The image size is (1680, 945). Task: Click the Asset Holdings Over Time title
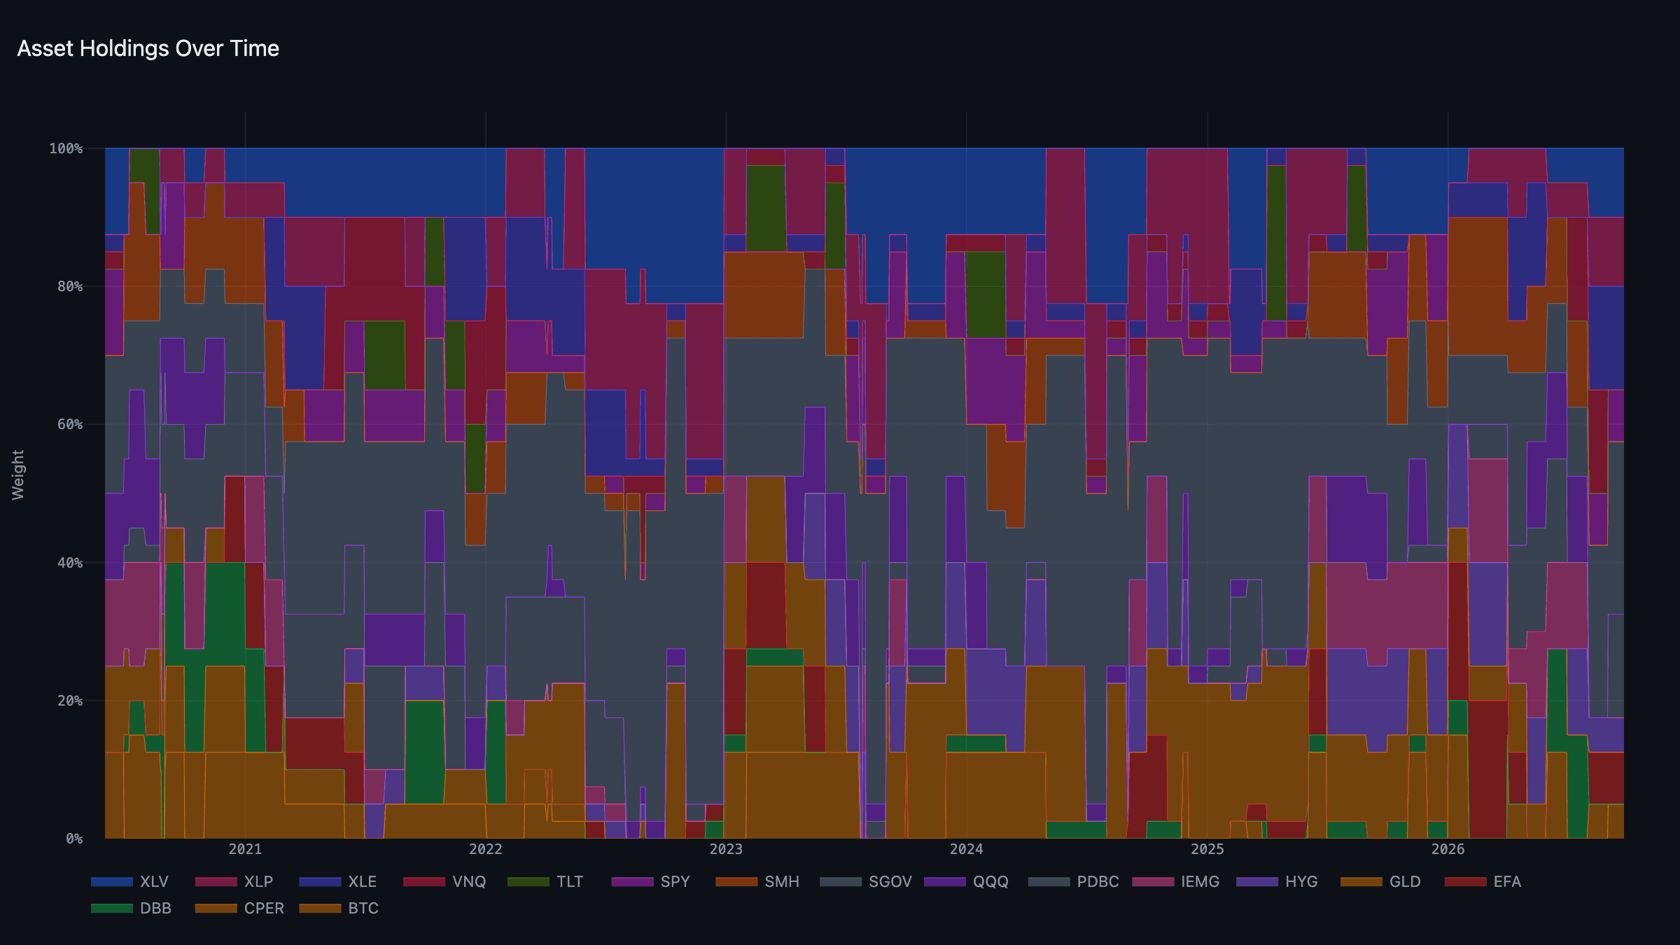click(148, 48)
